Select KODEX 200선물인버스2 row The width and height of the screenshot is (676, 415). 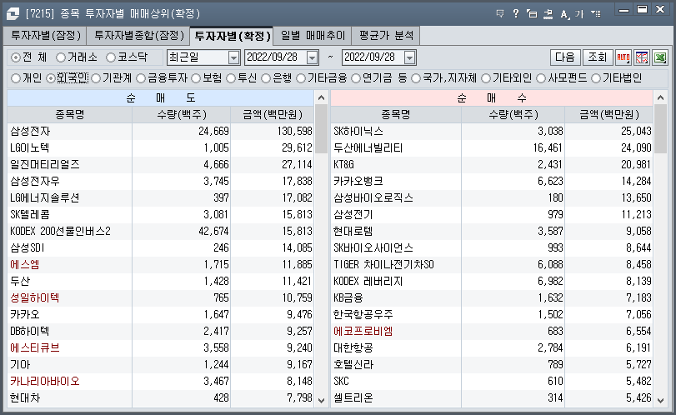point(160,232)
